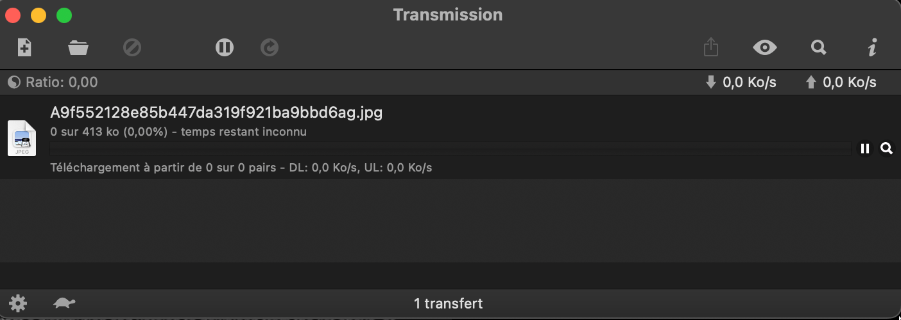Select the JPEG file thumbnail icon
The width and height of the screenshot is (901, 320).
click(x=22, y=138)
